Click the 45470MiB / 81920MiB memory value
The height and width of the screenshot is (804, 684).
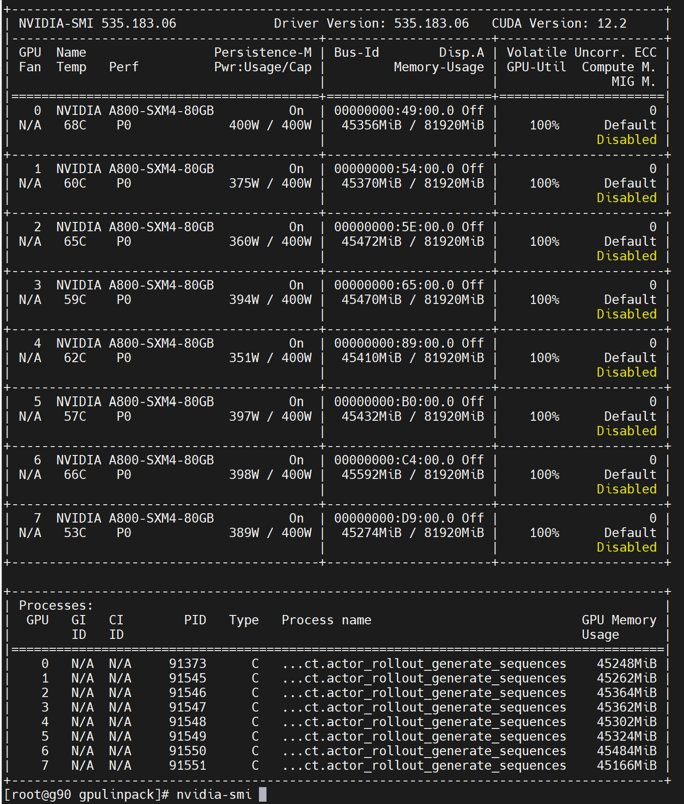coord(412,300)
